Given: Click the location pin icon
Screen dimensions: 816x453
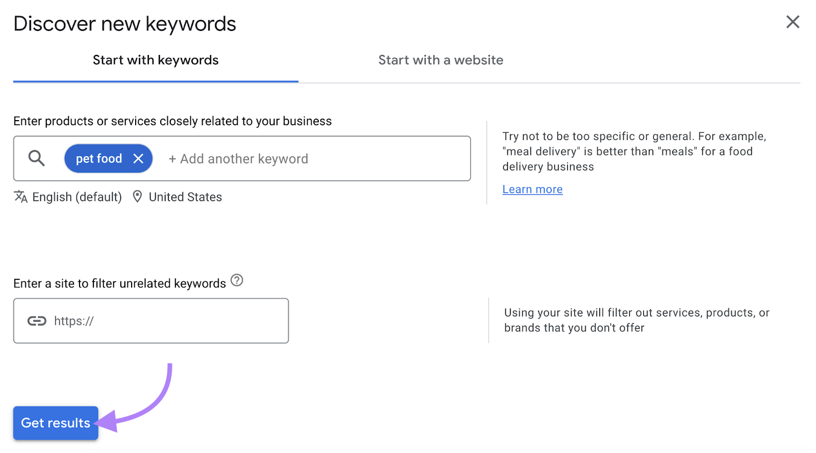Looking at the screenshot, I should [137, 196].
